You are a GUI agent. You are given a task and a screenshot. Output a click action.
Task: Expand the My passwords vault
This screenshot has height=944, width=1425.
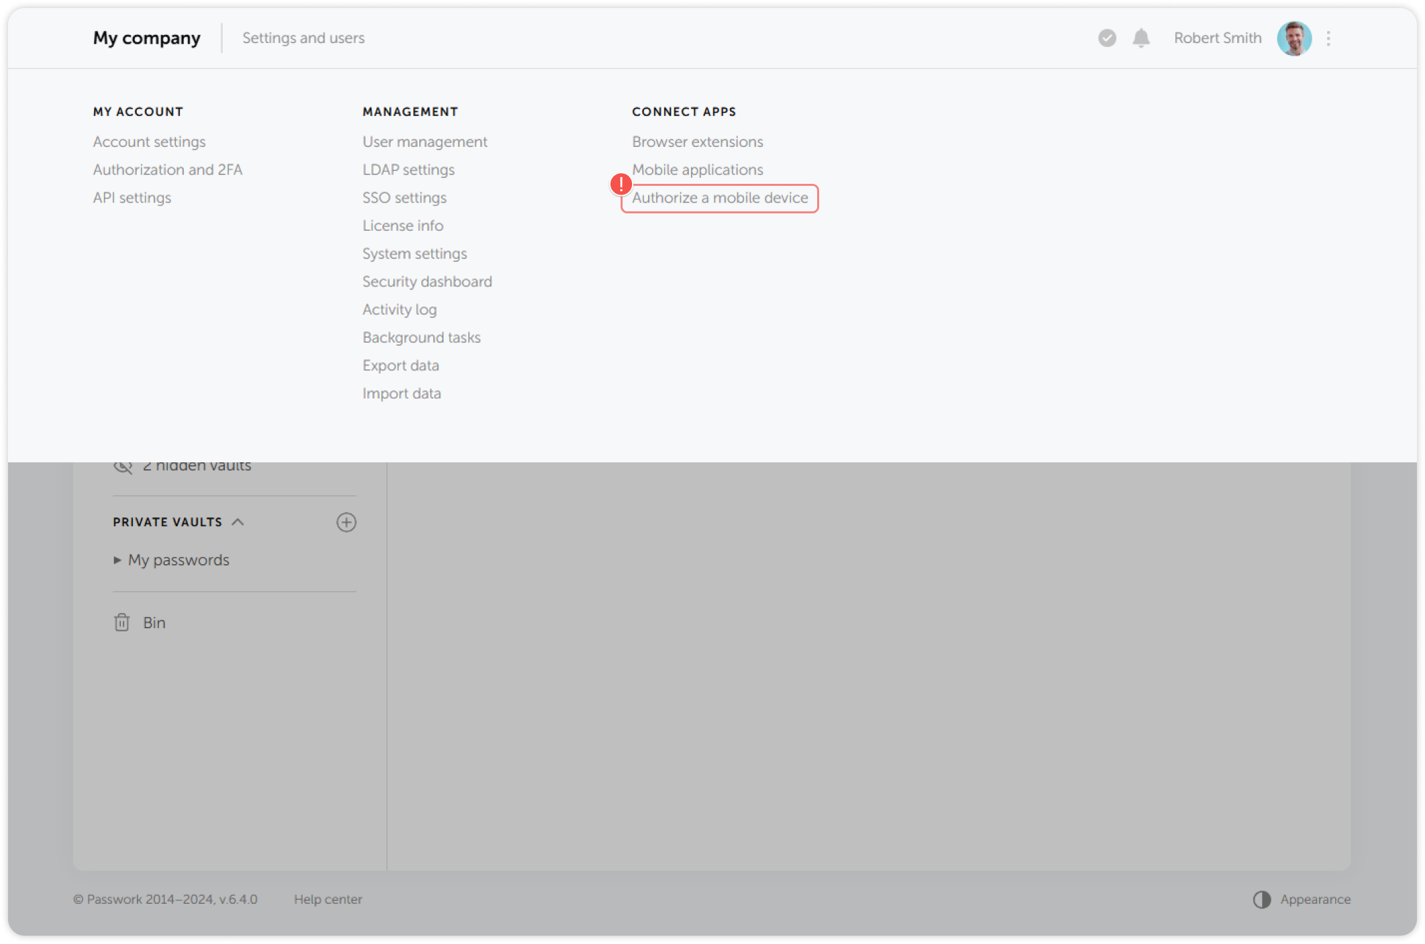coord(117,560)
